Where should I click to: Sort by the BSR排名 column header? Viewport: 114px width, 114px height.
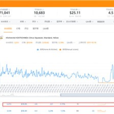pyautogui.click(x=5, y=22)
